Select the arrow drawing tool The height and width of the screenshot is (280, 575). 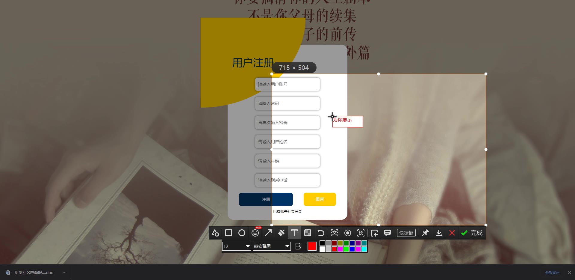pos(268,233)
